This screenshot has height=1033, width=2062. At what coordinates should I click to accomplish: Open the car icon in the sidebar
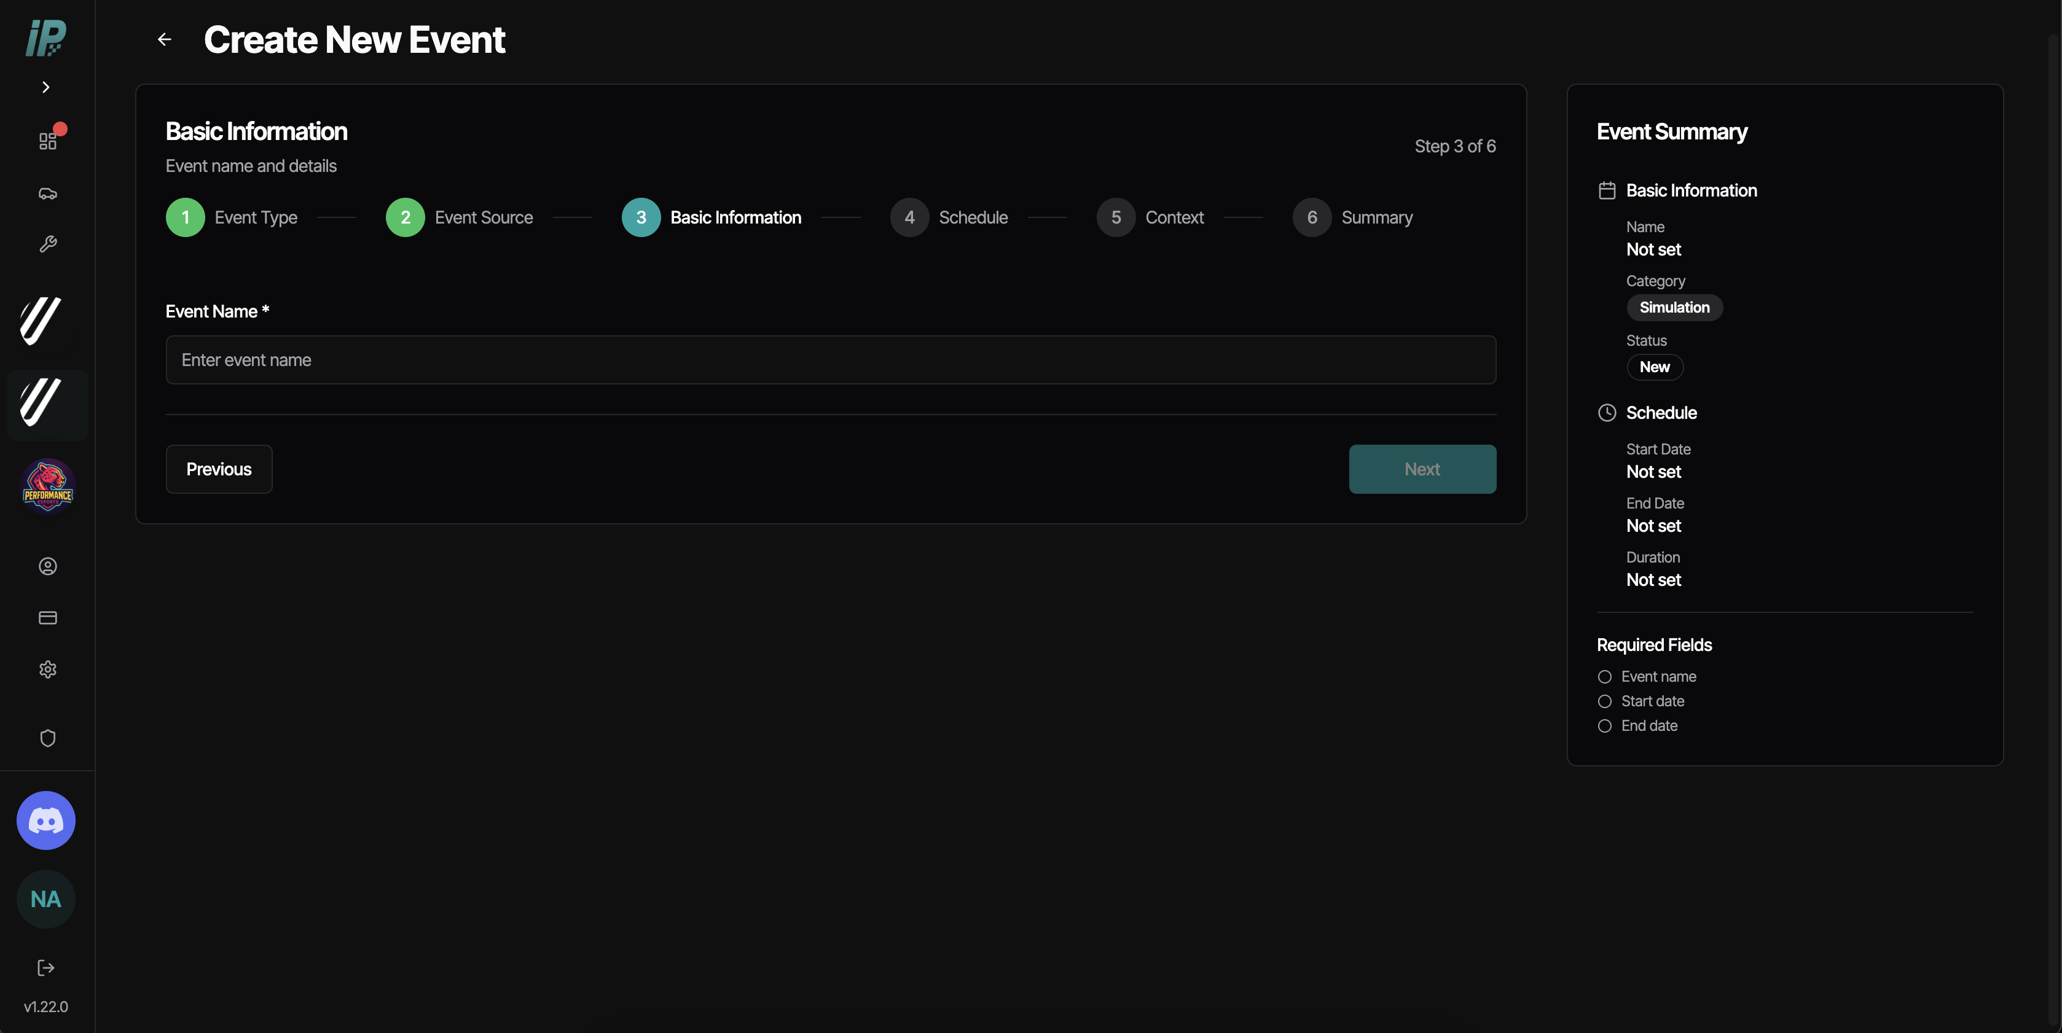tap(48, 193)
